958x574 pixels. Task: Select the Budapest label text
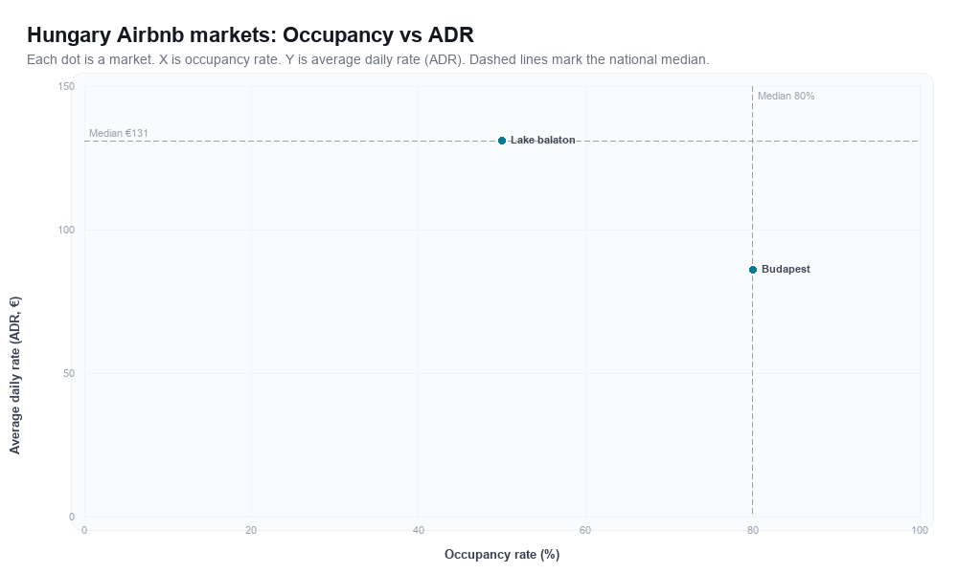pos(786,269)
